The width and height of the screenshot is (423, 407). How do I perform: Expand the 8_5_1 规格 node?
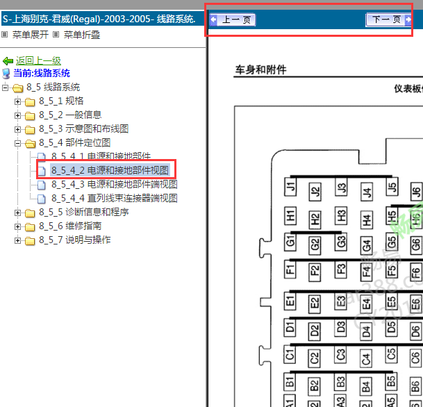pyautogui.click(x=17, y=101)
